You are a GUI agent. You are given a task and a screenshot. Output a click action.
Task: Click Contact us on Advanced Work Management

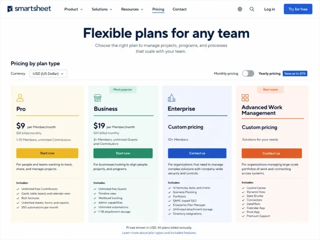tap(272, 153)
